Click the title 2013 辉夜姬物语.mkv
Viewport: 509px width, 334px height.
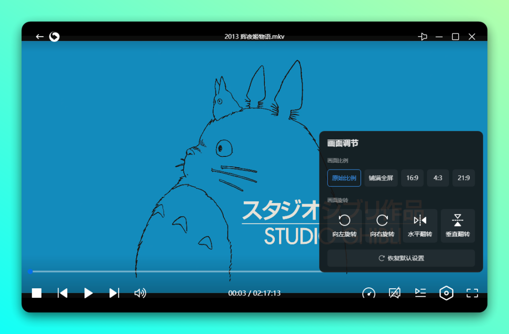point(254,37)
